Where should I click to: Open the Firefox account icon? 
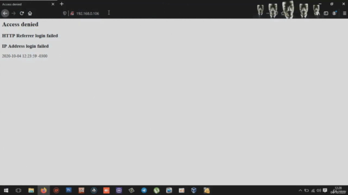click(334, 13)
